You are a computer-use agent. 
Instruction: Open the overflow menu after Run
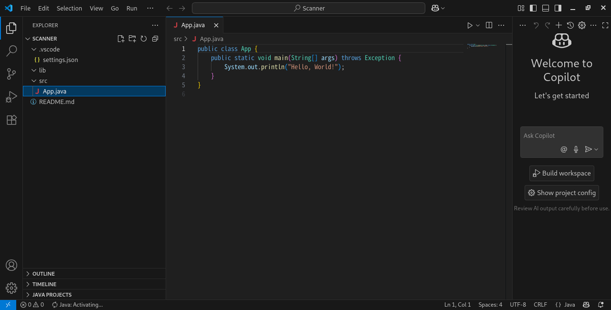150,8
